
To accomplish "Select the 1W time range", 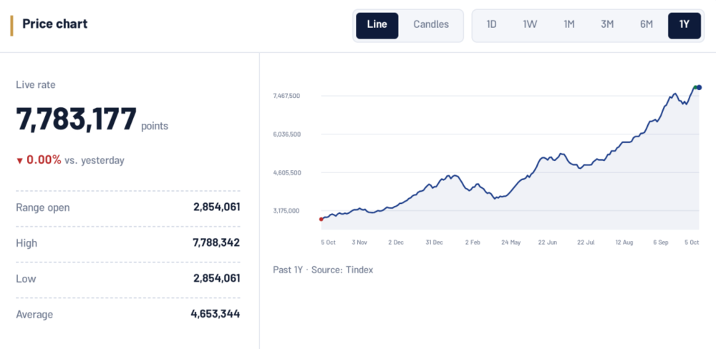I will click(530, 24).
